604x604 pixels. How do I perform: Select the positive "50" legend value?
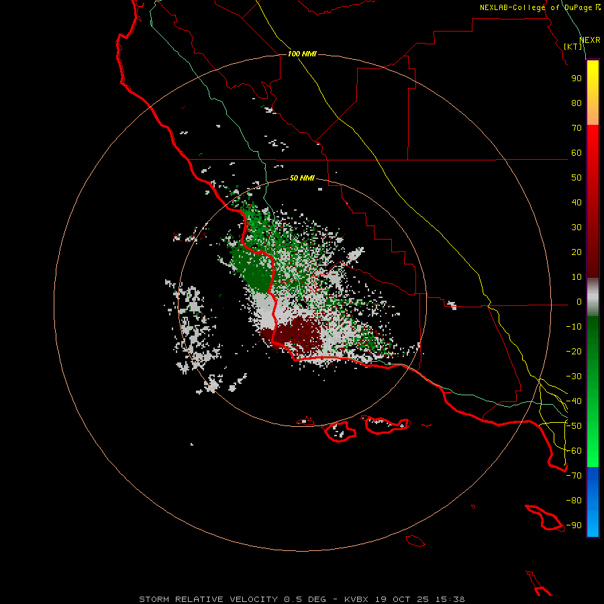[576, 178]
